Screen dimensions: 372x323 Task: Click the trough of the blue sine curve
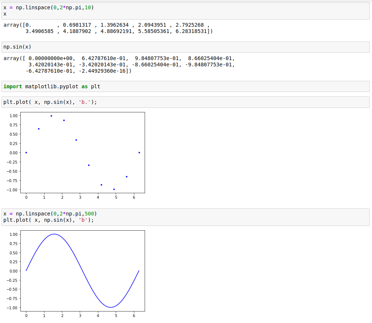[111, 307]
